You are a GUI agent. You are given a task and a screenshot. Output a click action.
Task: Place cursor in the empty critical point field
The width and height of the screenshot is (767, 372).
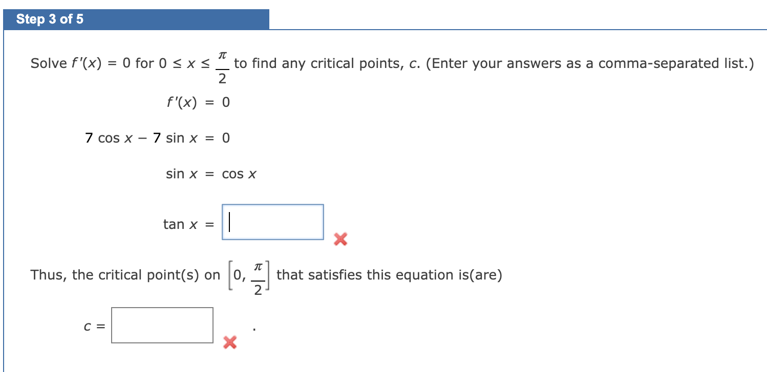click(x=162, y=325)
